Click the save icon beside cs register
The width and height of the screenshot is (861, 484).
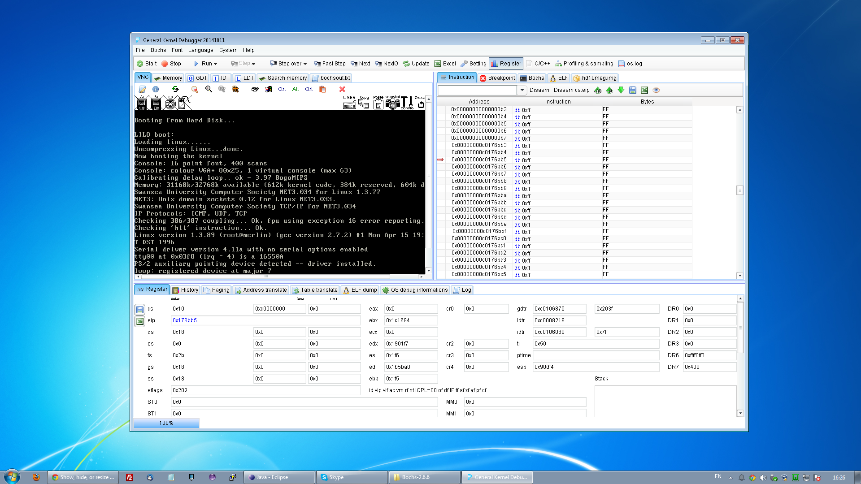click(140, 310)
